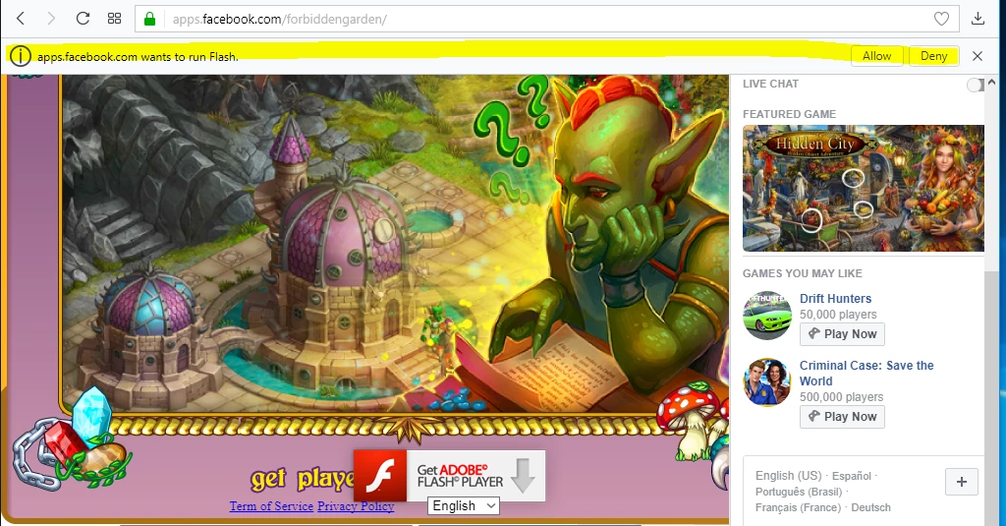Play Now for Drift Hunters
Viewport: 1006px width, 526px height.
tap(842, 334)
